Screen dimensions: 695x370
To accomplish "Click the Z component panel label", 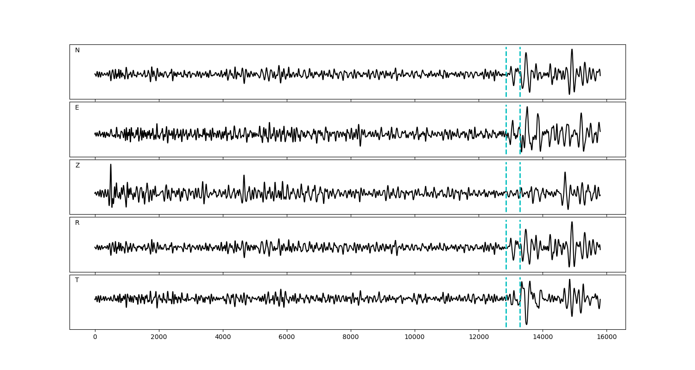I will pos(77,166).
